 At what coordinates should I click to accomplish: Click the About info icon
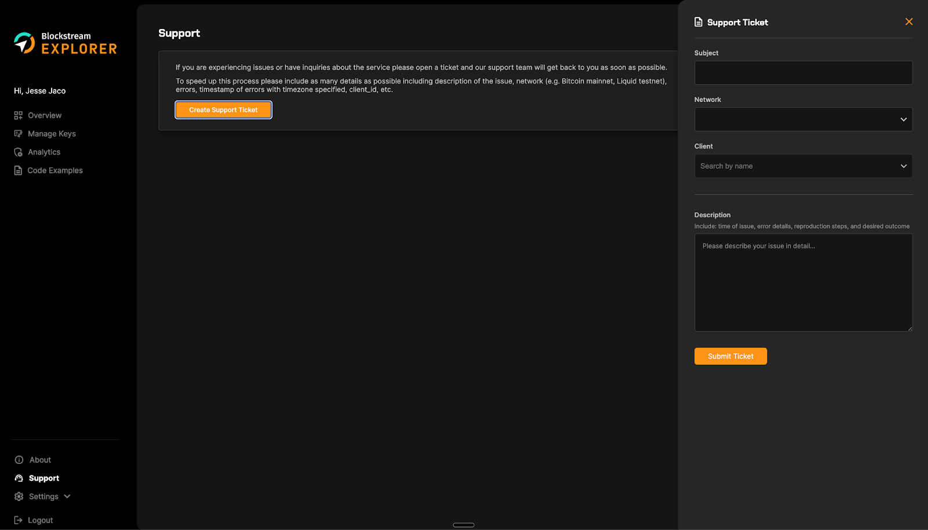click(x=19, y=460)
